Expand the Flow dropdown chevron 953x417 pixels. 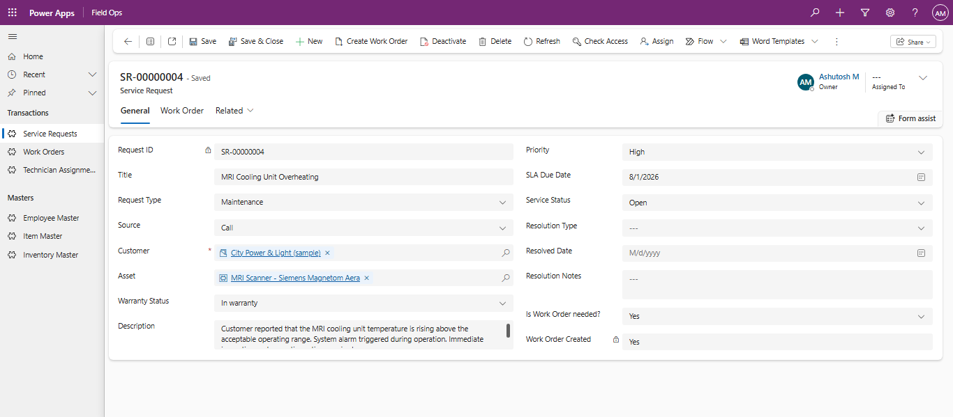tap(723, 41)
